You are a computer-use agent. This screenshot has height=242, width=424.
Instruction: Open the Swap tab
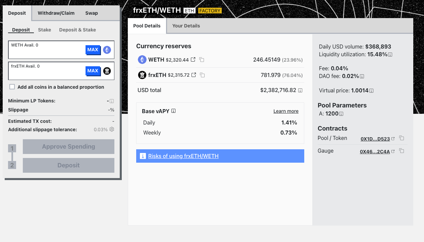point(92,13)
